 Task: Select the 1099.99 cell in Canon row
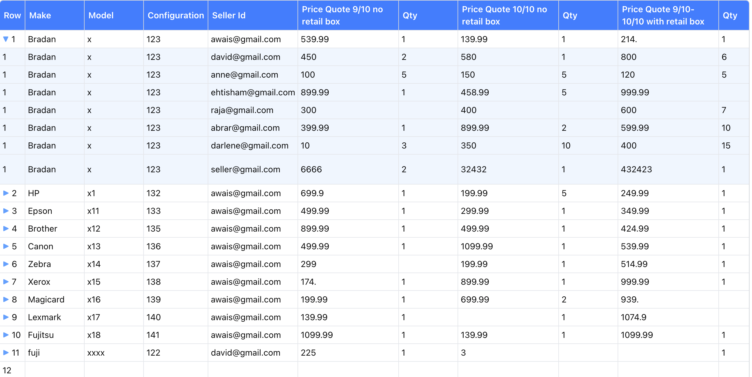[x=508, y=246]
